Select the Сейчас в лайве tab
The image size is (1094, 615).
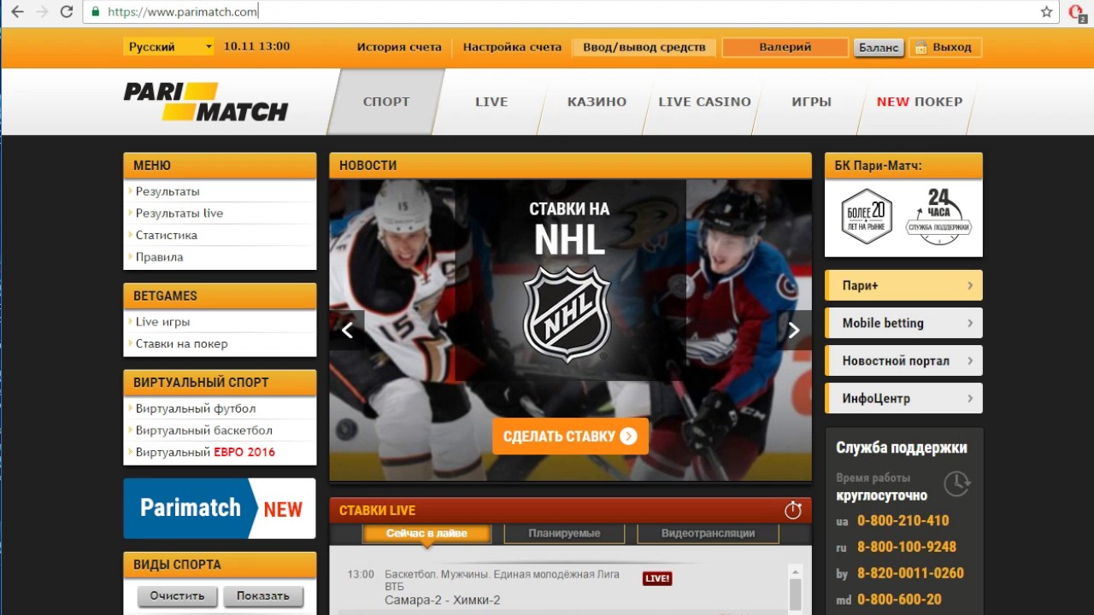click(426, 533)
